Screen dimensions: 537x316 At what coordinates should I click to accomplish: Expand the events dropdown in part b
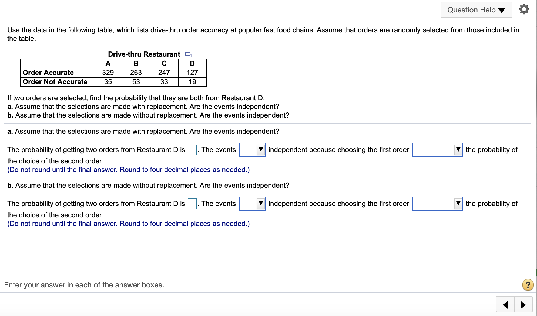coord(252,204)
